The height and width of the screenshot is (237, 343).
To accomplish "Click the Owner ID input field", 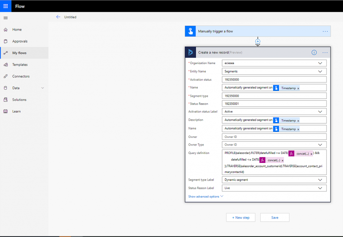I will (x=274, y=137).
